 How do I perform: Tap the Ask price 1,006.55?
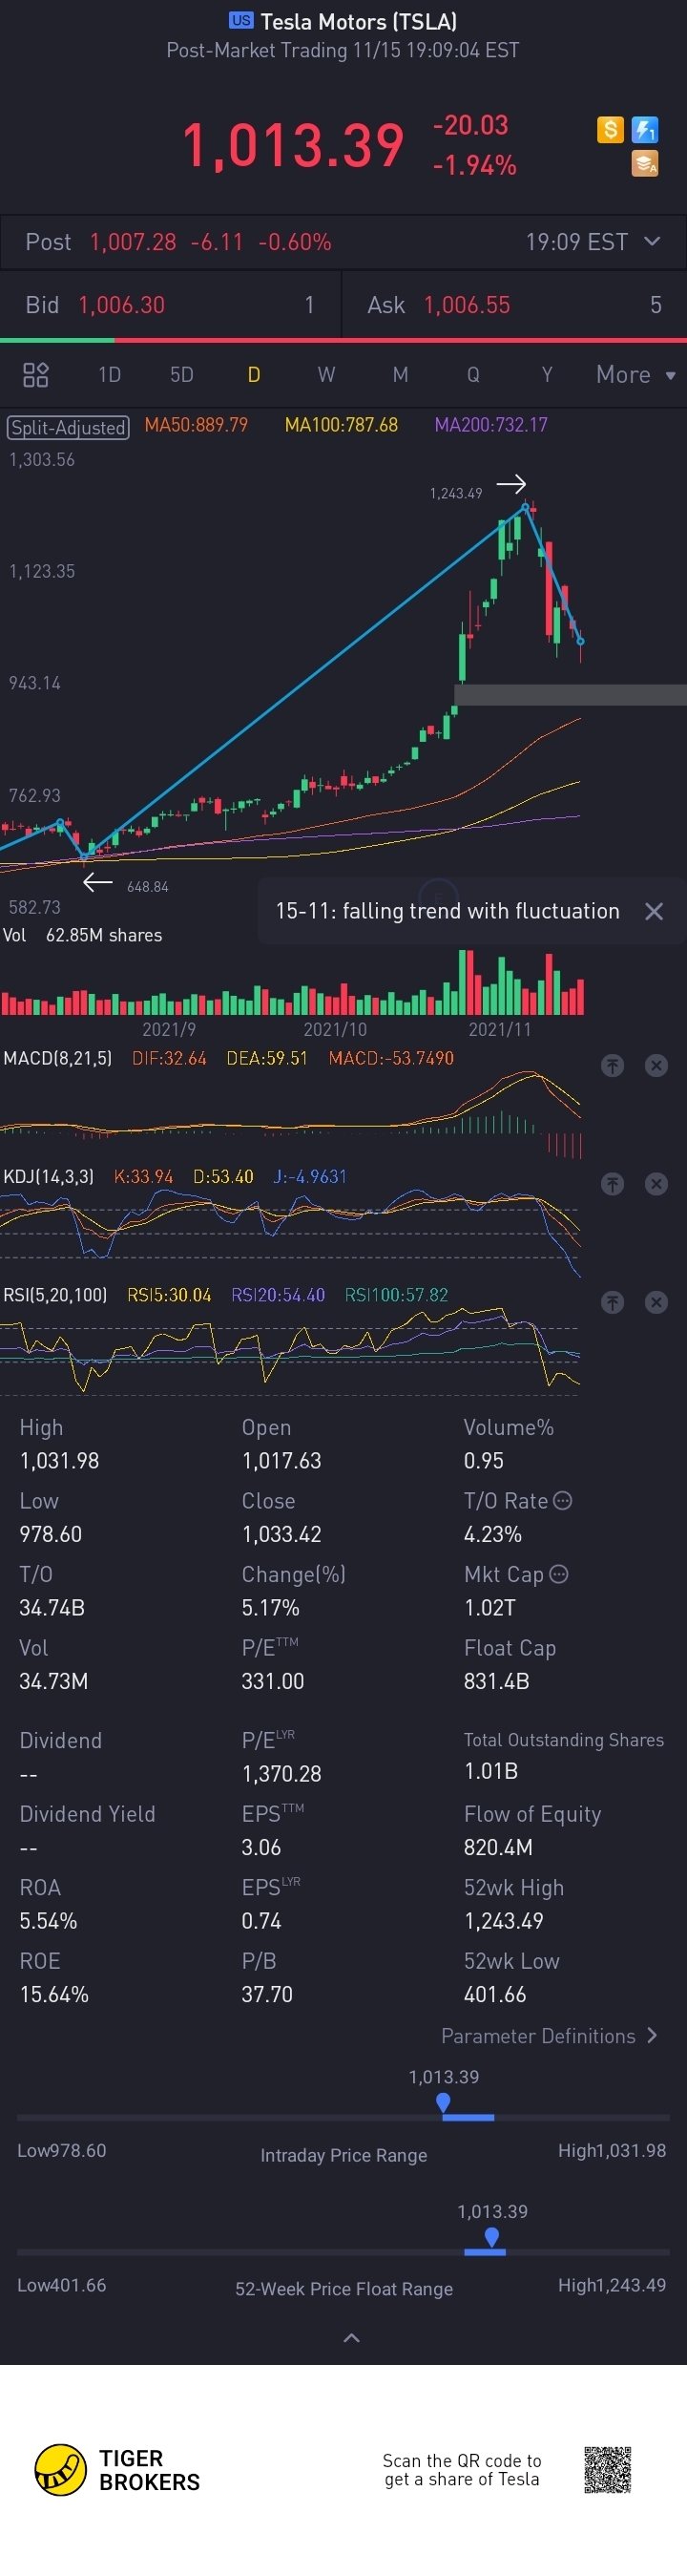tap(467, 305)
